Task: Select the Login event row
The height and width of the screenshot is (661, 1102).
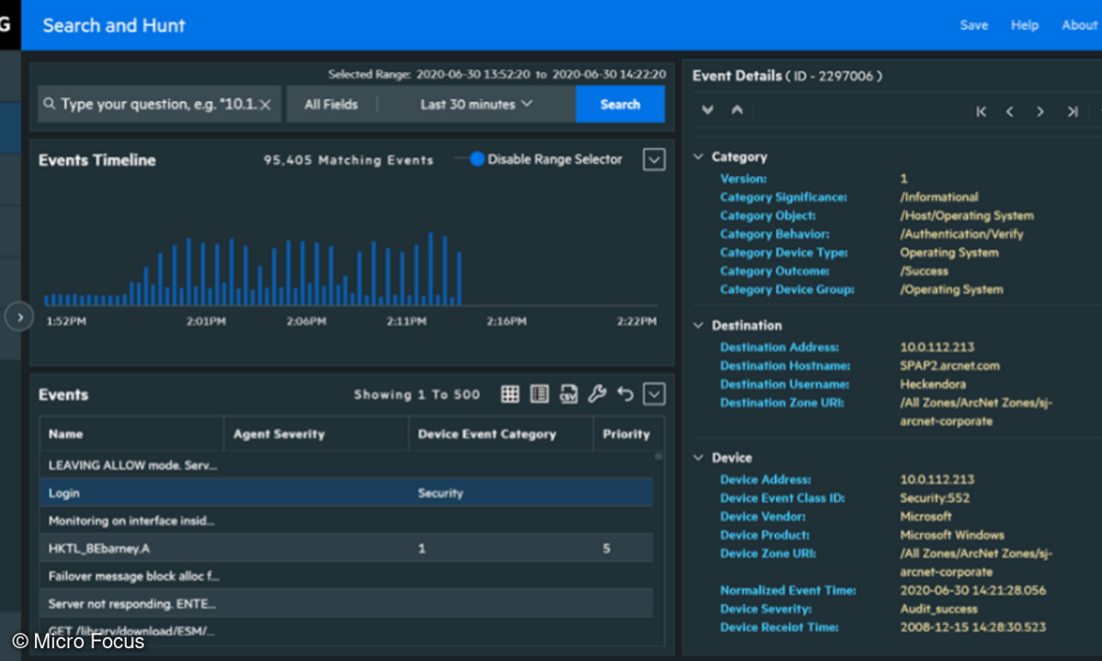Action: [x=346, y=493]
